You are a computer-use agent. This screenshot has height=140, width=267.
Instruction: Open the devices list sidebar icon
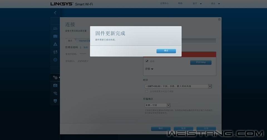coord(55,29)
